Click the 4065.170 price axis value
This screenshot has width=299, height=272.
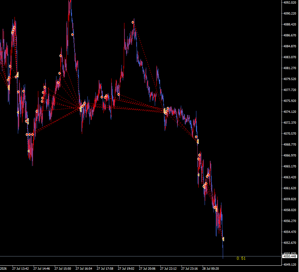pyautogui.click(x=290, y=166)
